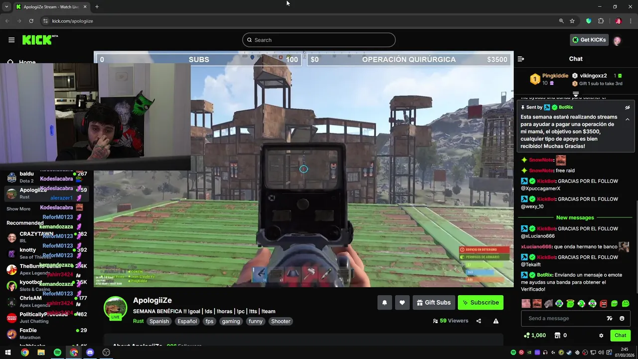This screenshot has width=638, height=359.
Task: Insert the red angry face emote
Action: (x=603, y=304)
